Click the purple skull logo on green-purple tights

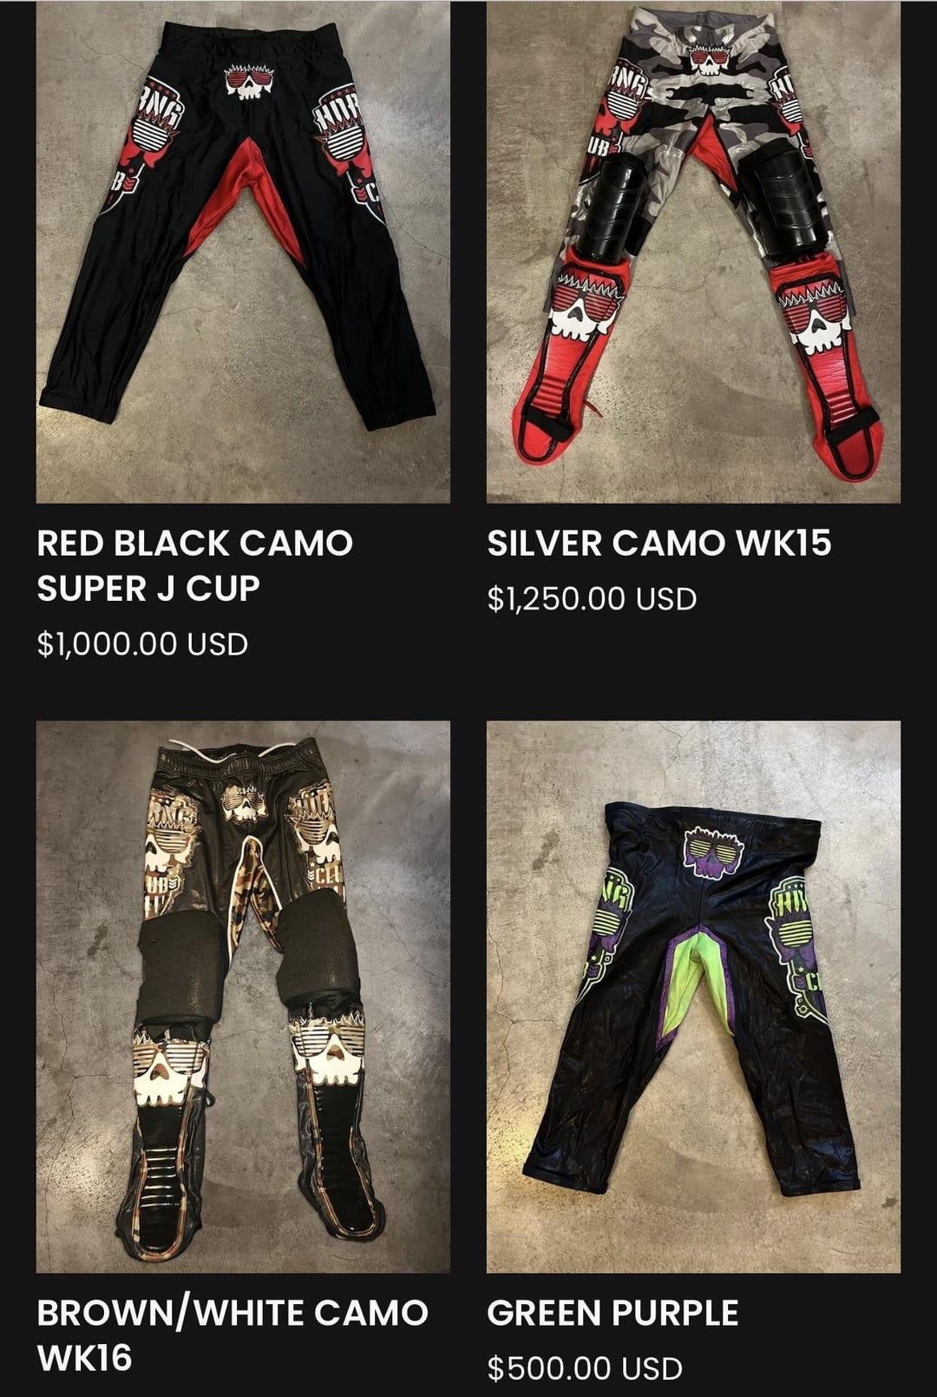(x=714, y=852)
